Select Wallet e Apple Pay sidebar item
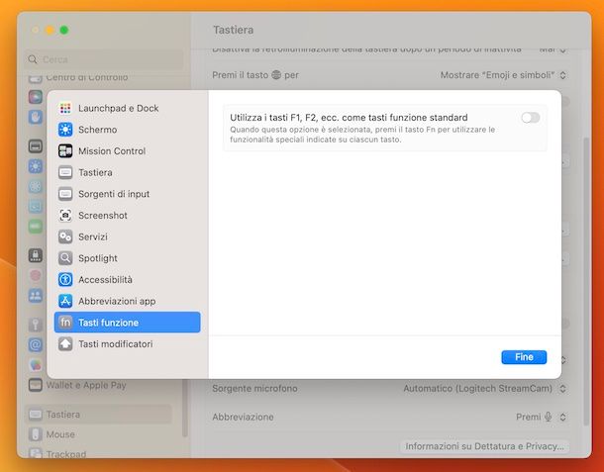The width and height of the screenshot is (604, 472). [98, 385]
